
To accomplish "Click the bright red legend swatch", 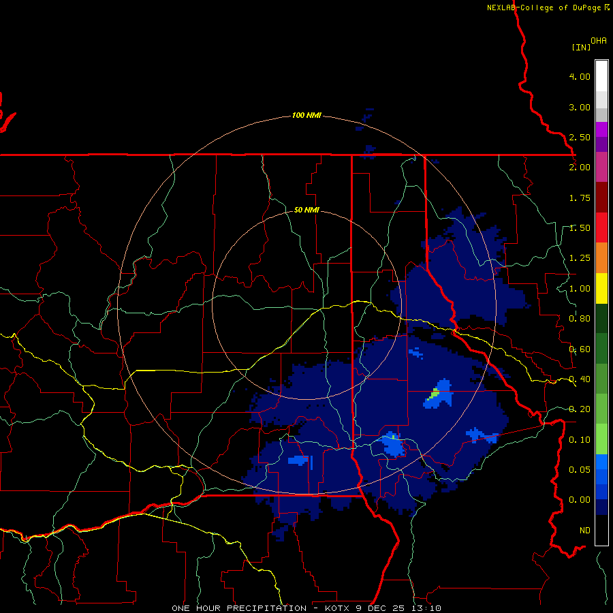I will 601,227.
